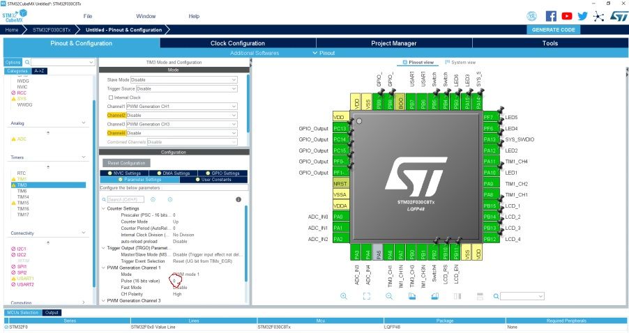Click the pin search magnifier icon
629x333 pixels.
click(497, 296)
